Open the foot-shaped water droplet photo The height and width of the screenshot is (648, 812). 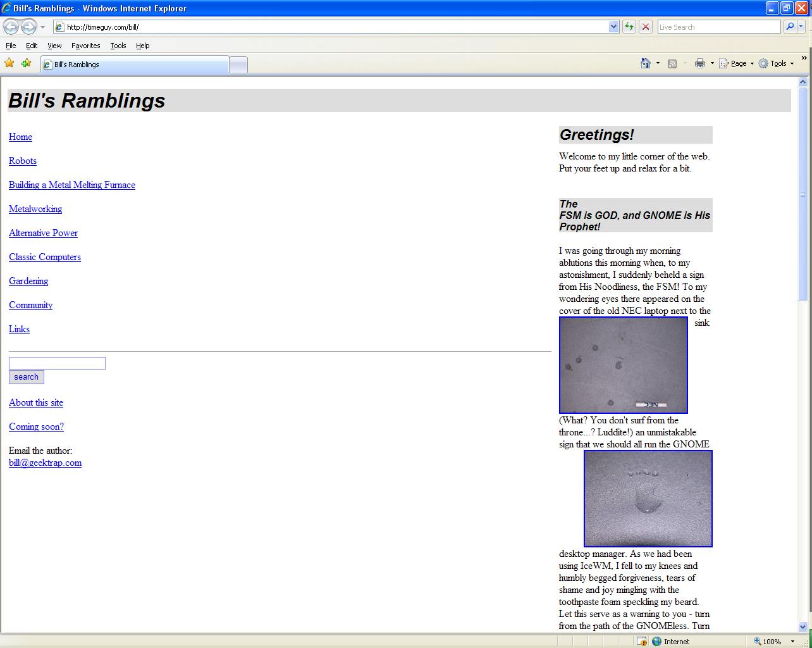click(x=648, y=499)
